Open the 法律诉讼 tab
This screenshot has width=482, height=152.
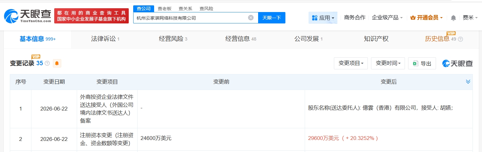[105, 39]
